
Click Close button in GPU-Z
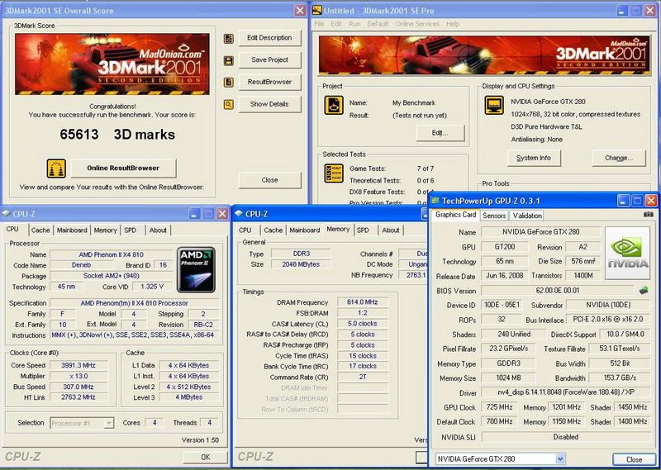pyautogui.click(x=634, y=459)
